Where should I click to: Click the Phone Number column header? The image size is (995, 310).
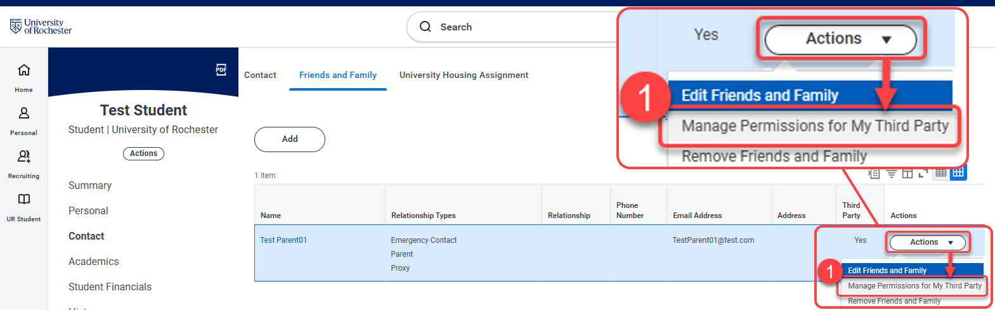(x=639, y=205)
